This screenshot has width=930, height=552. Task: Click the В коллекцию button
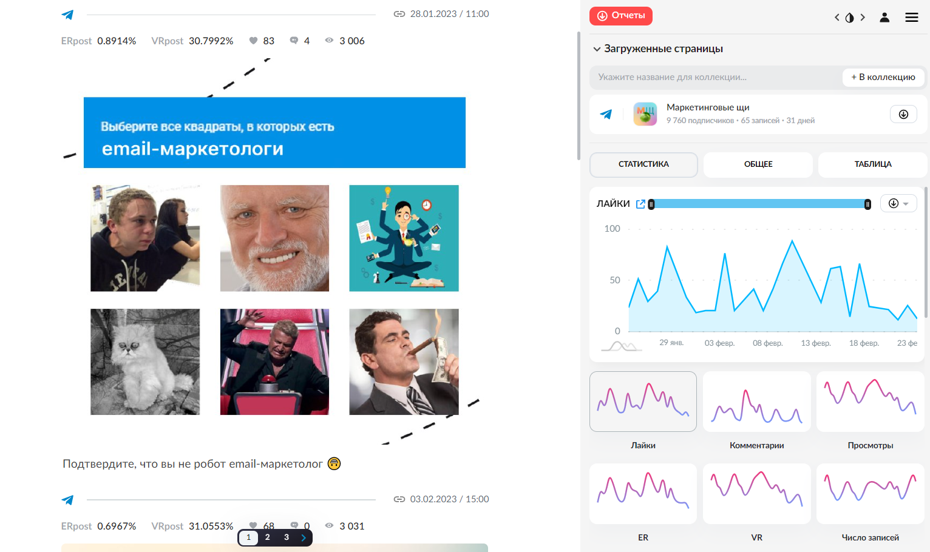tap(883, 77)
